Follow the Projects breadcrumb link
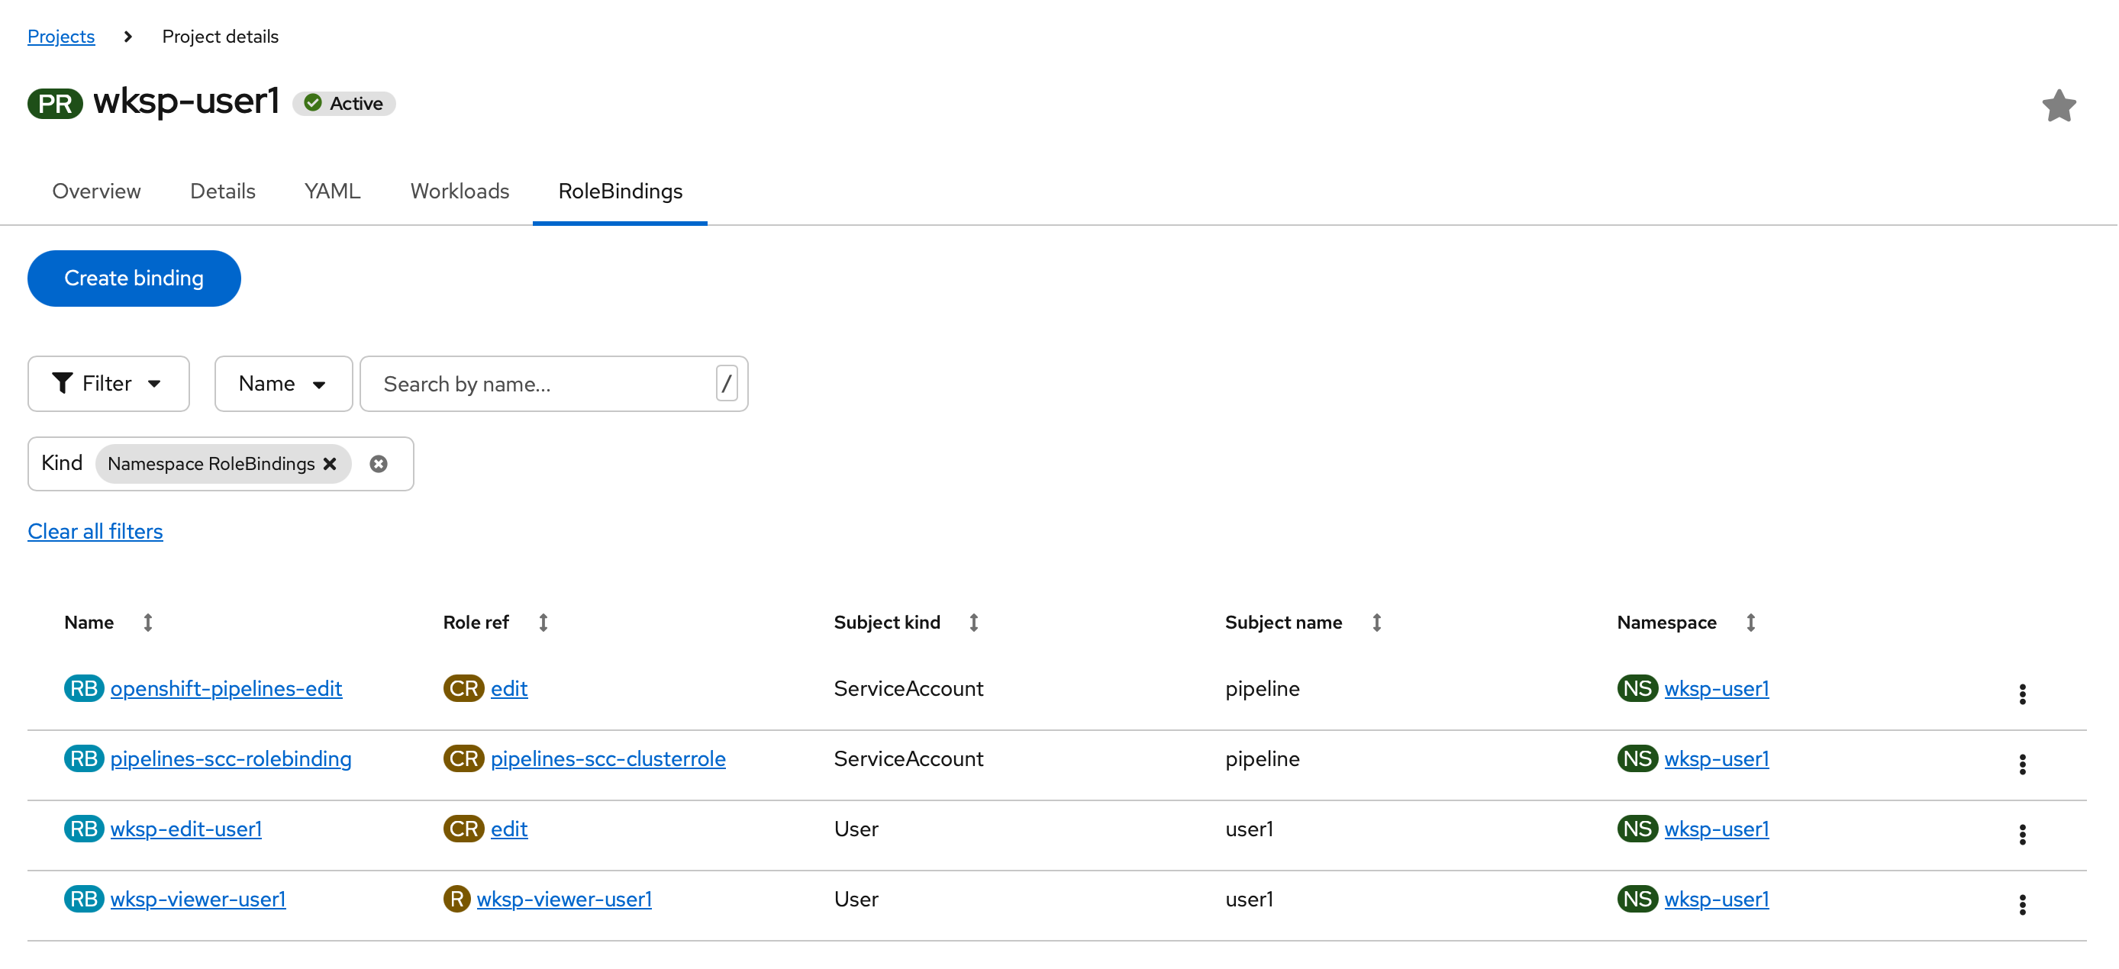This screenshot has height=969, width=2119. click(x=61, y=36)
